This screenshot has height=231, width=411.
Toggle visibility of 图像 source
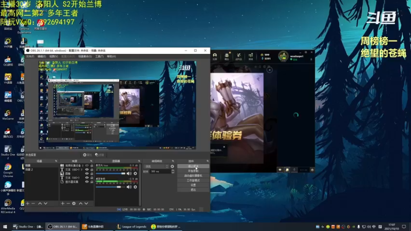point(87,174)
